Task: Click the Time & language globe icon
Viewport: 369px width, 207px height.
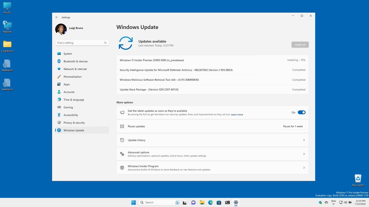Action: (59, 100)
